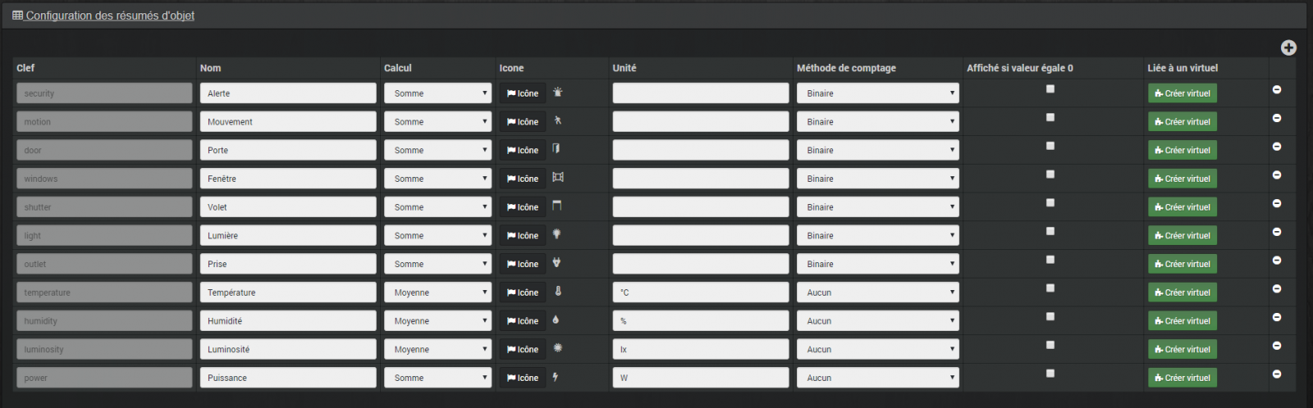Viewport: 1313px width, 408px height.
Task: Enable display-if-zero for light row
Action: 1050,231
